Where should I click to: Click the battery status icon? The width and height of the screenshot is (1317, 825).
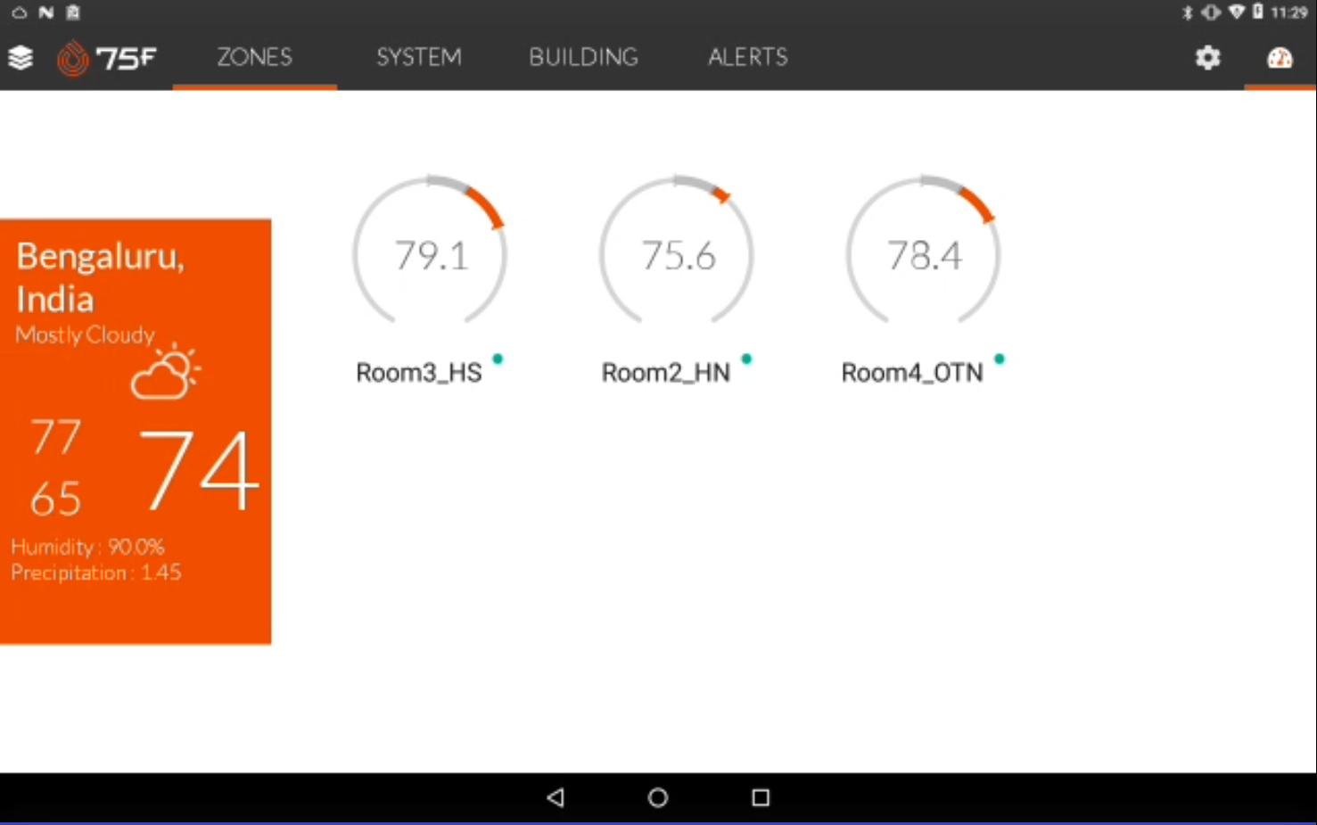click(x=1258, y=12)
